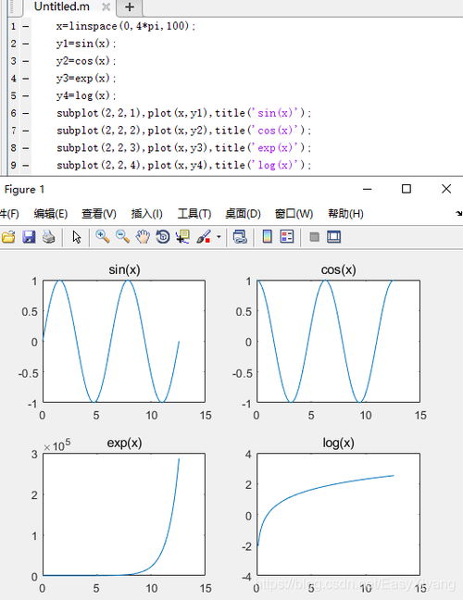Enable the Rotate 3D tool
This screenshot has height=600, width=463.
[163, 237]
